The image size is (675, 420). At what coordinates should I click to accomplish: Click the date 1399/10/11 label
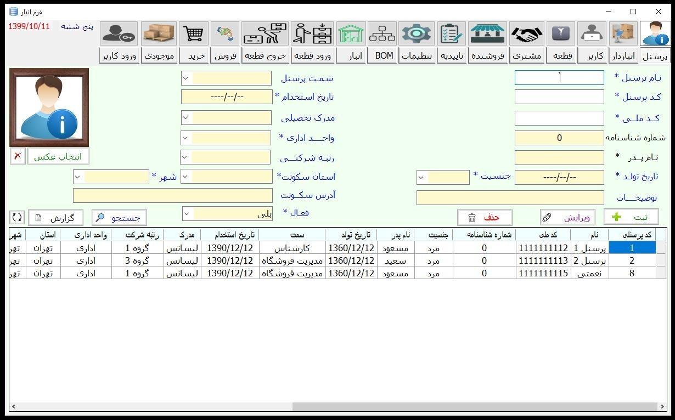tap(29, 26)
